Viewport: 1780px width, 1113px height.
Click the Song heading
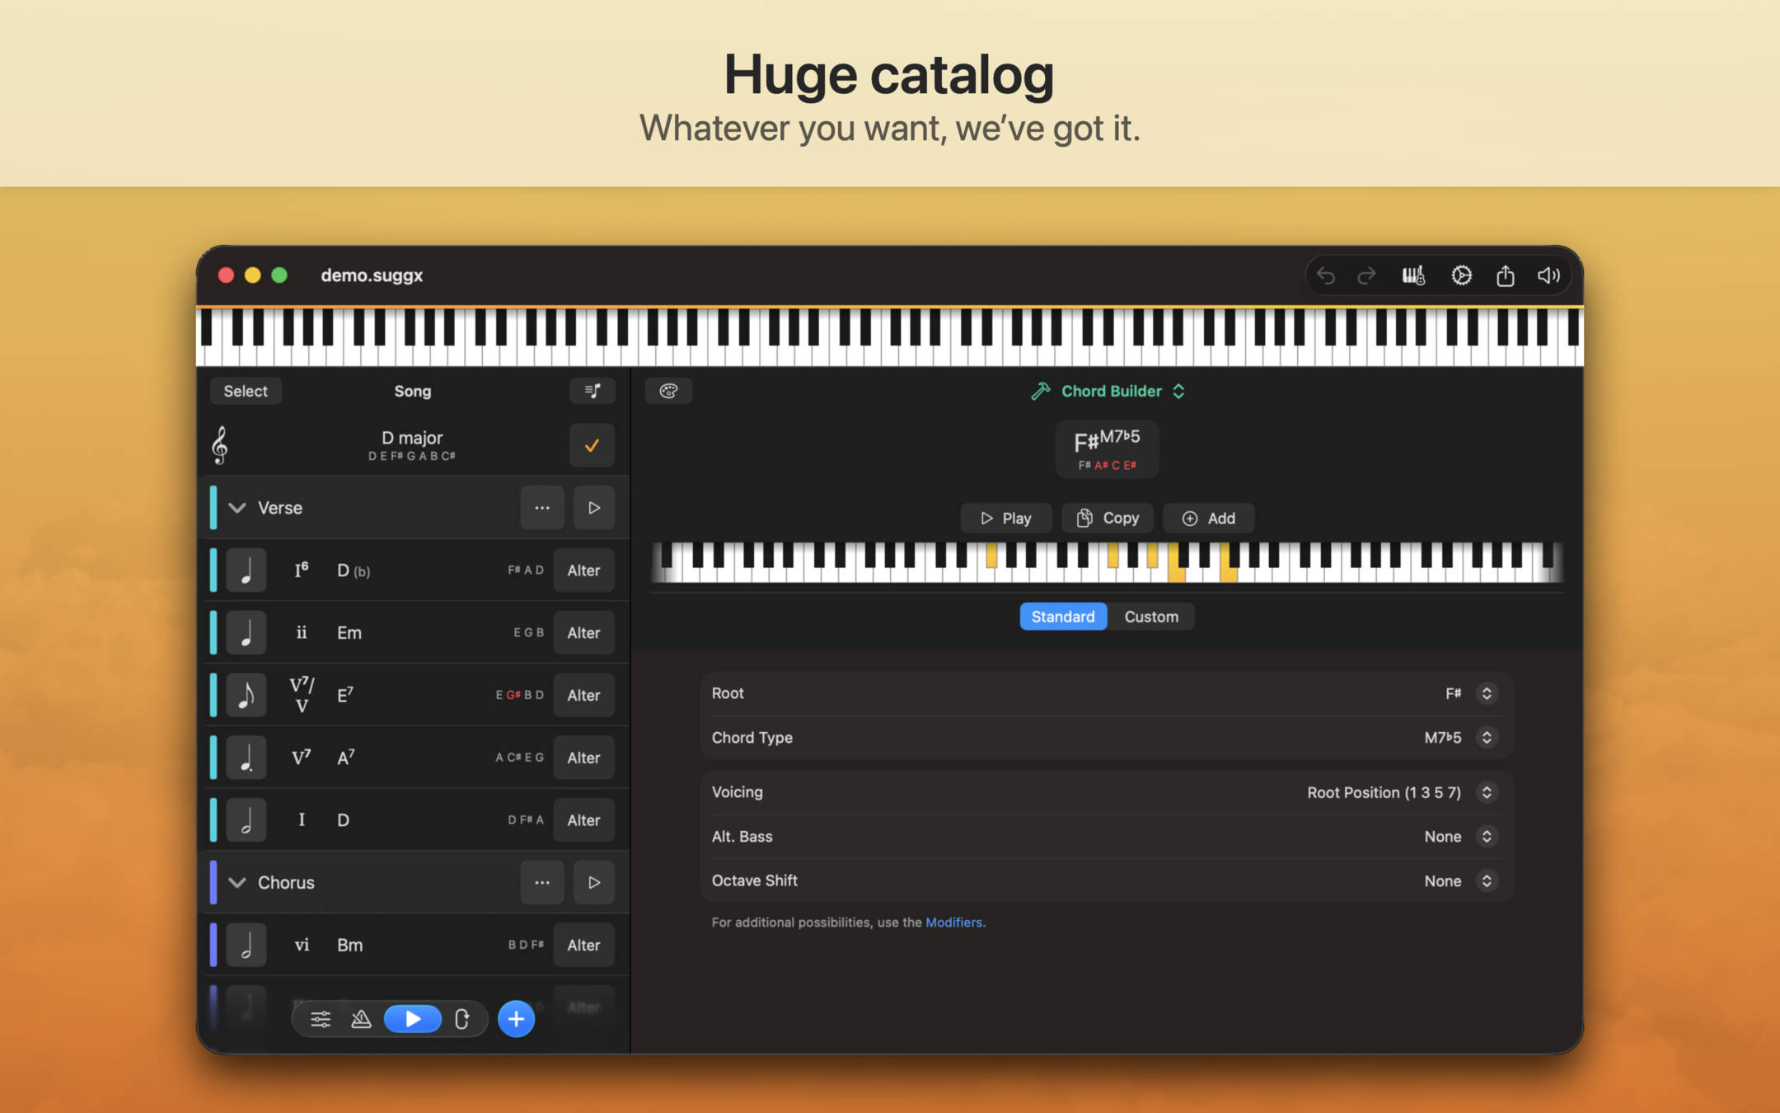[x=412, y=392]
